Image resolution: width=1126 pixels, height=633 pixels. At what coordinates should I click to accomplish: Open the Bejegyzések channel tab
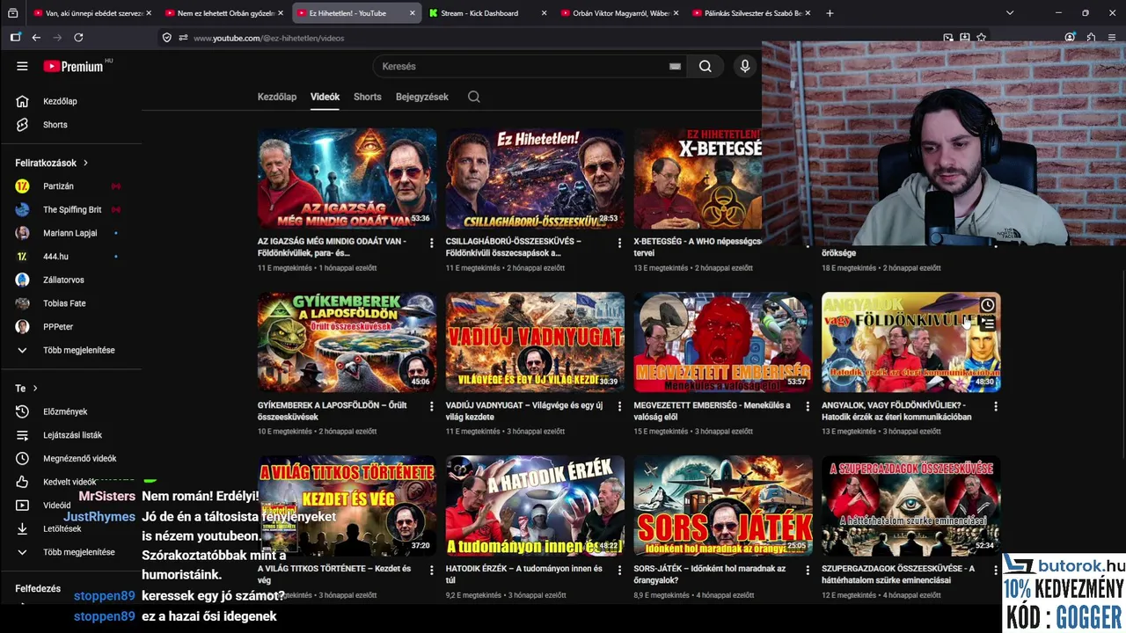pos(422,97)
